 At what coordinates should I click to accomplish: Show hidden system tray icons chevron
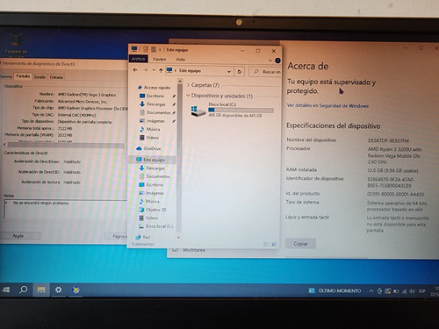pos(371,291)
